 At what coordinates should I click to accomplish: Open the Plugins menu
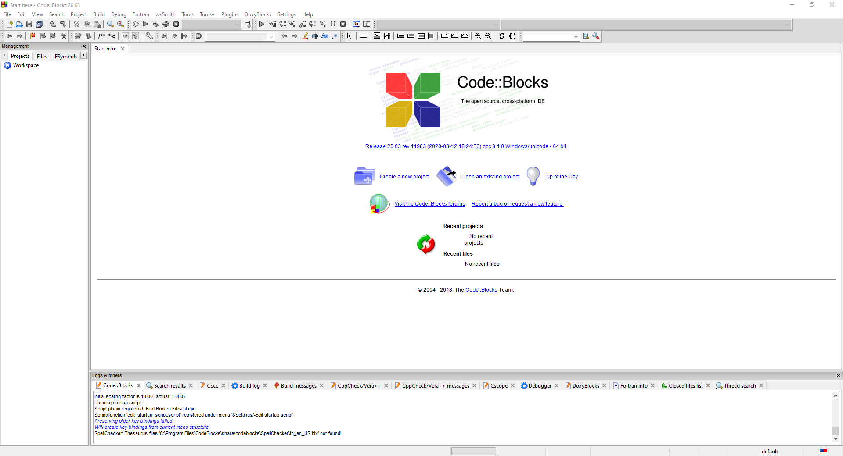coord(230,14)
